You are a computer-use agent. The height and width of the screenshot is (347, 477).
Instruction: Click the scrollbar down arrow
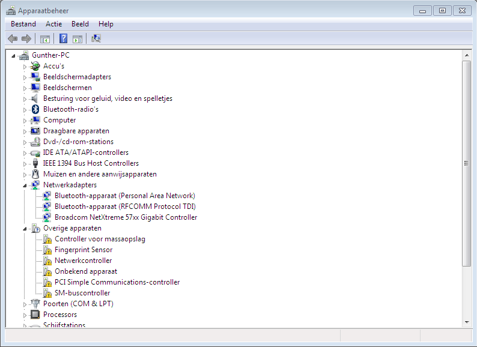tap(467, 322)
